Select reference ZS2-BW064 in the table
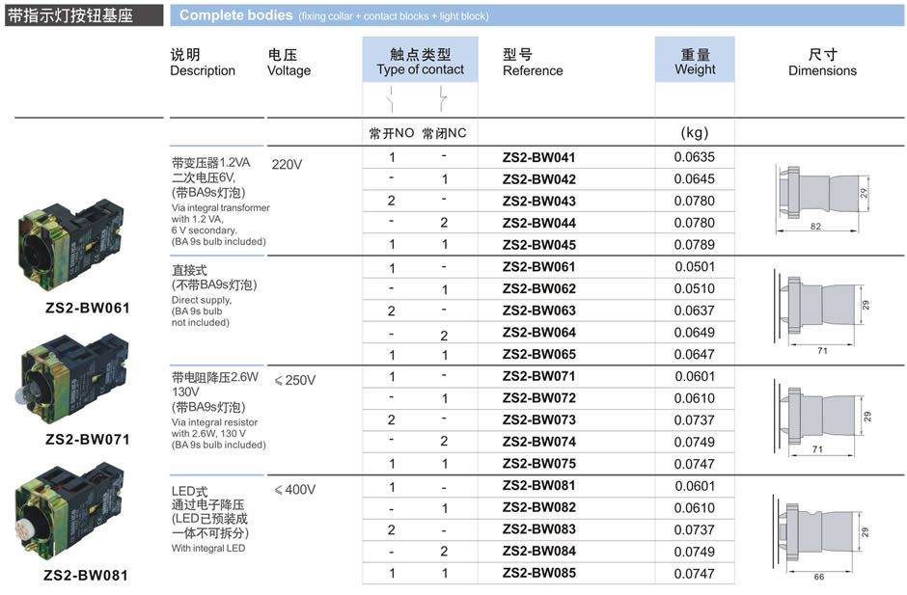This screenshot has height=595, width=907. pos(538,333)
